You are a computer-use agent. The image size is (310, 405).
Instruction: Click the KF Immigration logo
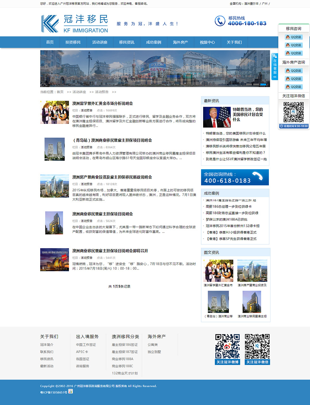click(x=75, y=24)
